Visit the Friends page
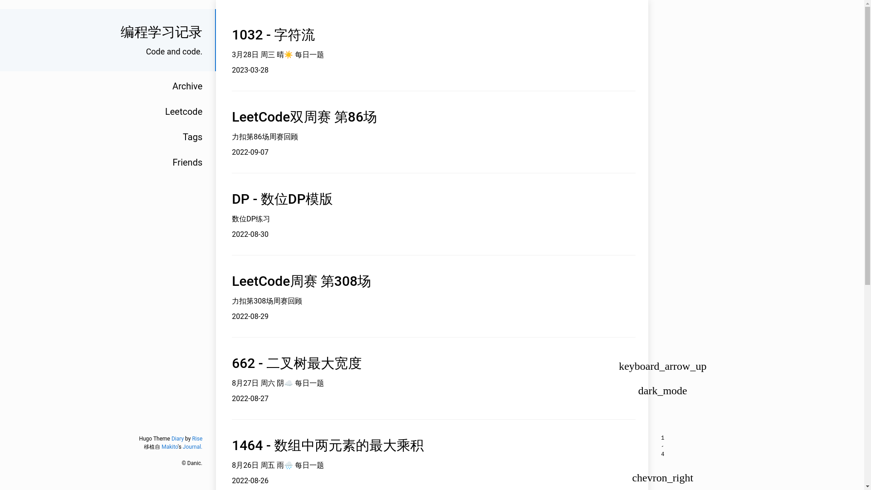871x490 pixels. (187, 162)
